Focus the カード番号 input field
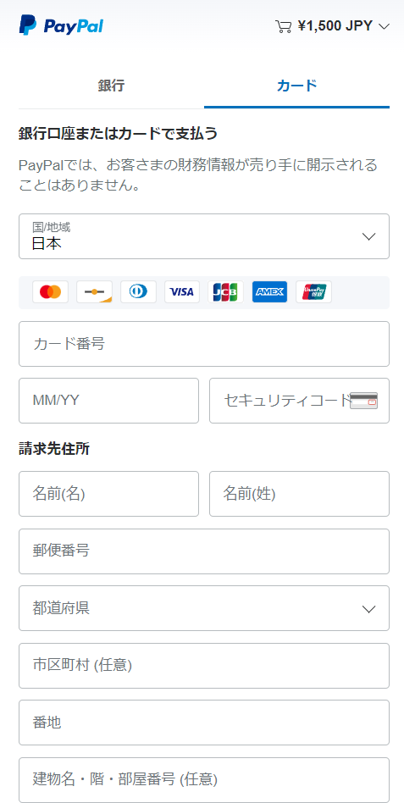 pyautogui.click(x=204, y=344)
